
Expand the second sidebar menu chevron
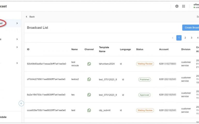(17, 39)
